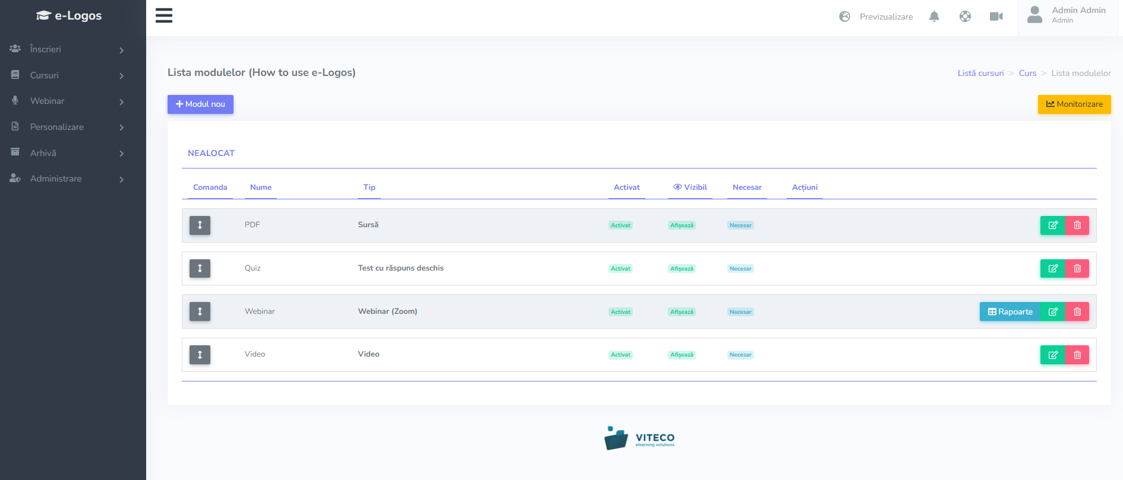This screenshot has width=1123, height=480.
Task: Click the globe language icon
Action: (965, 17)
